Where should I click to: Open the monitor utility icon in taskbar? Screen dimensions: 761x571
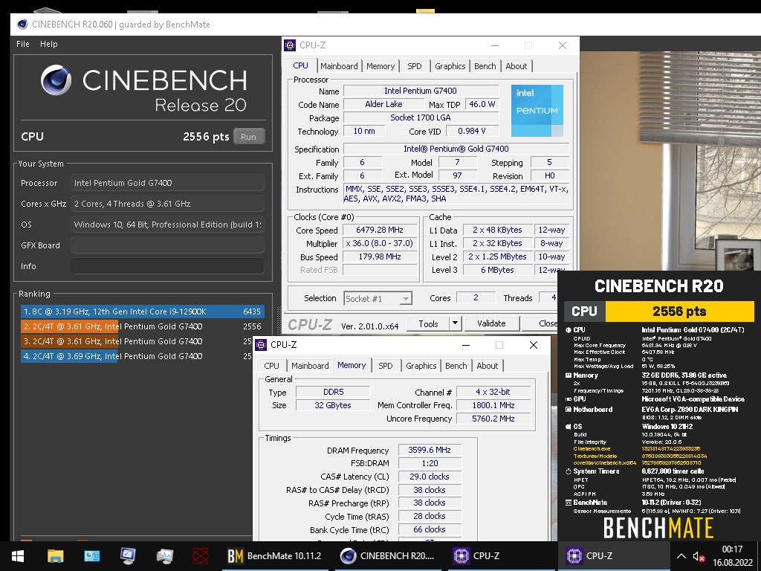pyautogui.click(x=128, y=556)
